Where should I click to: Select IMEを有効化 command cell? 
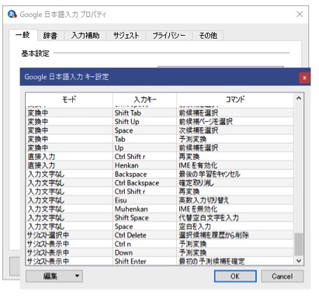click(235, 165)
